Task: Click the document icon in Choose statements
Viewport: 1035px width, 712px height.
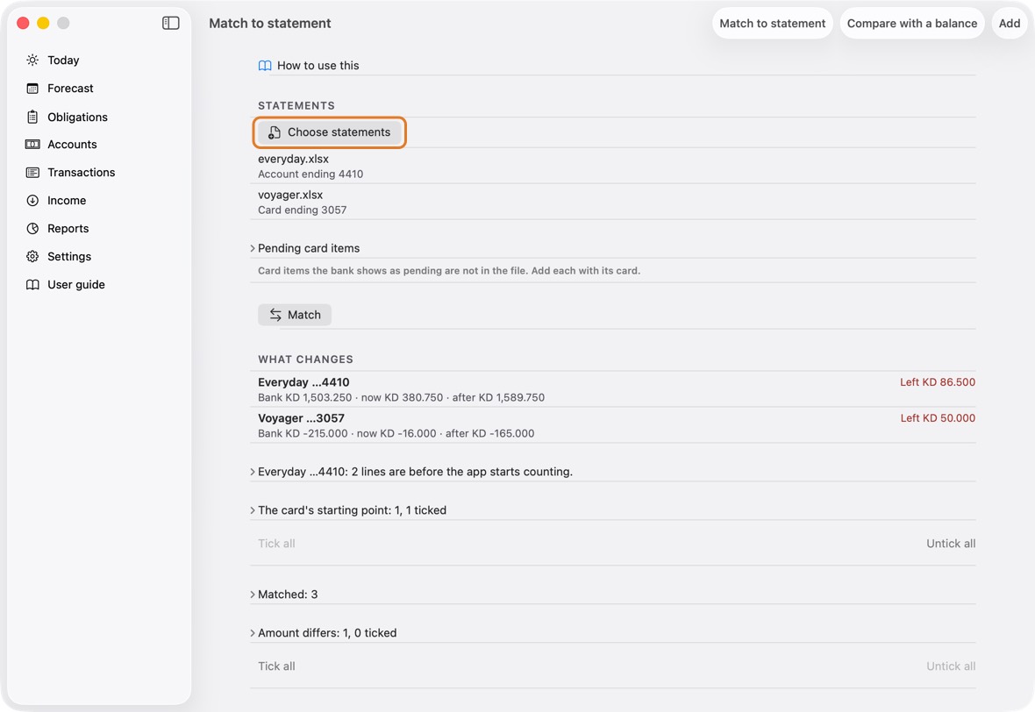Action: [x=274, y=132]
